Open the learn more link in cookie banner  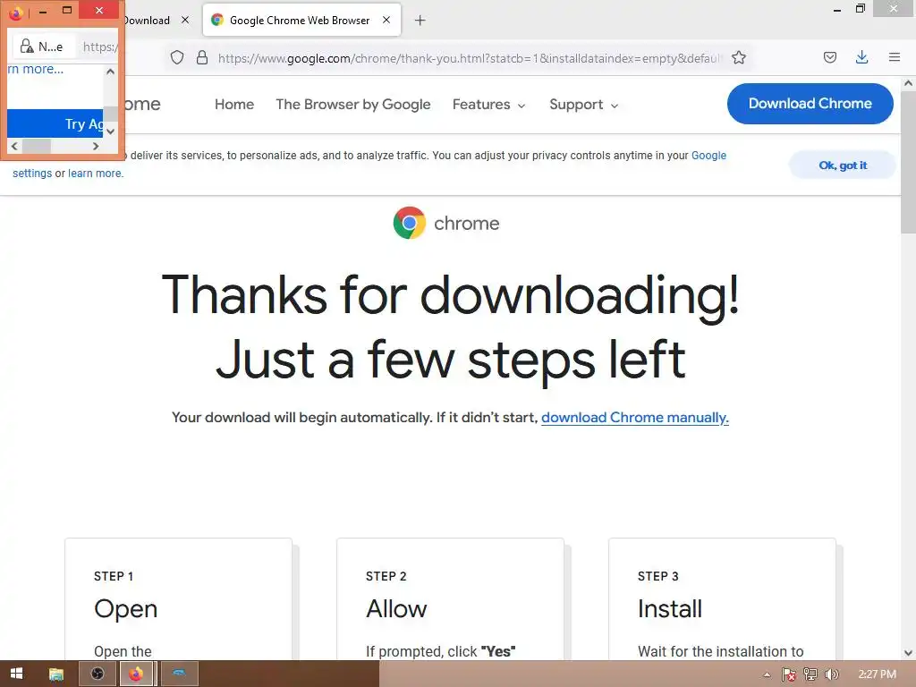pyautogui.click(x=96, y=174)
